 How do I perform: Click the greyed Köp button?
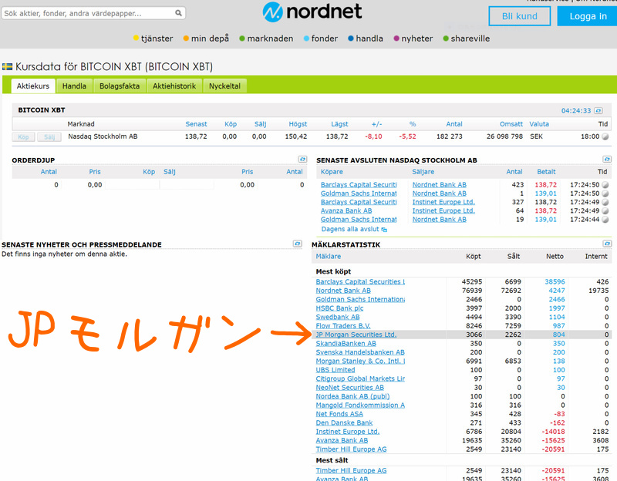click(23, 137)
